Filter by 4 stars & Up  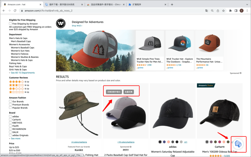(19, 82)
